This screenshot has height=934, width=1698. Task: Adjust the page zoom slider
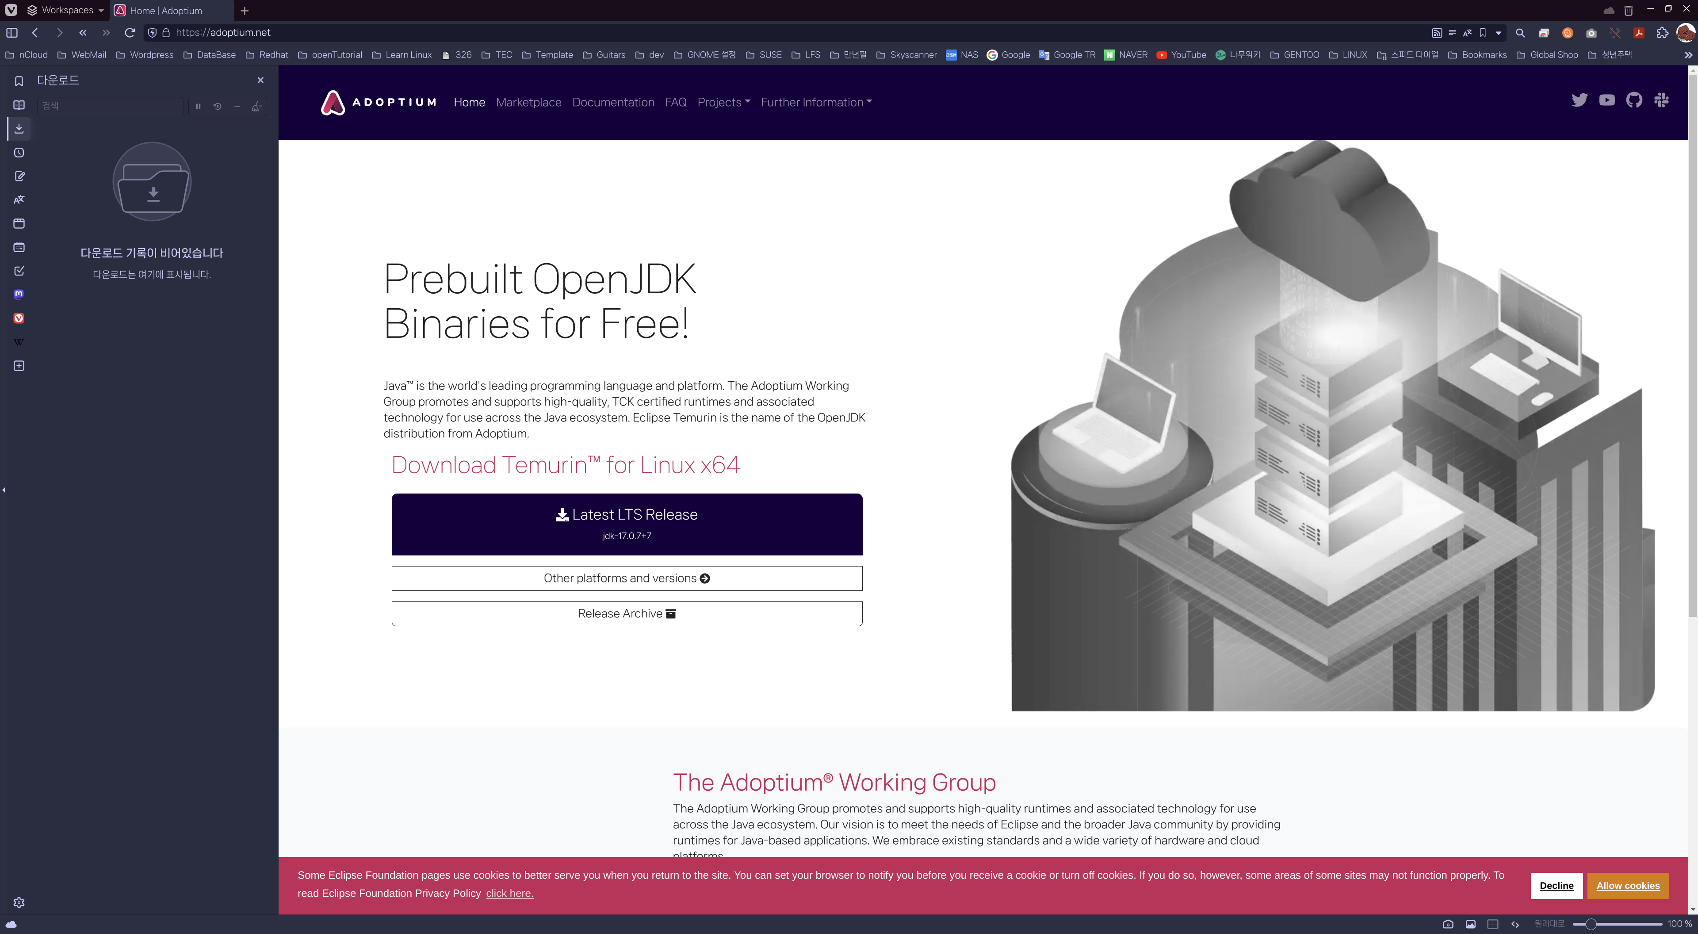pos(1591,923)
